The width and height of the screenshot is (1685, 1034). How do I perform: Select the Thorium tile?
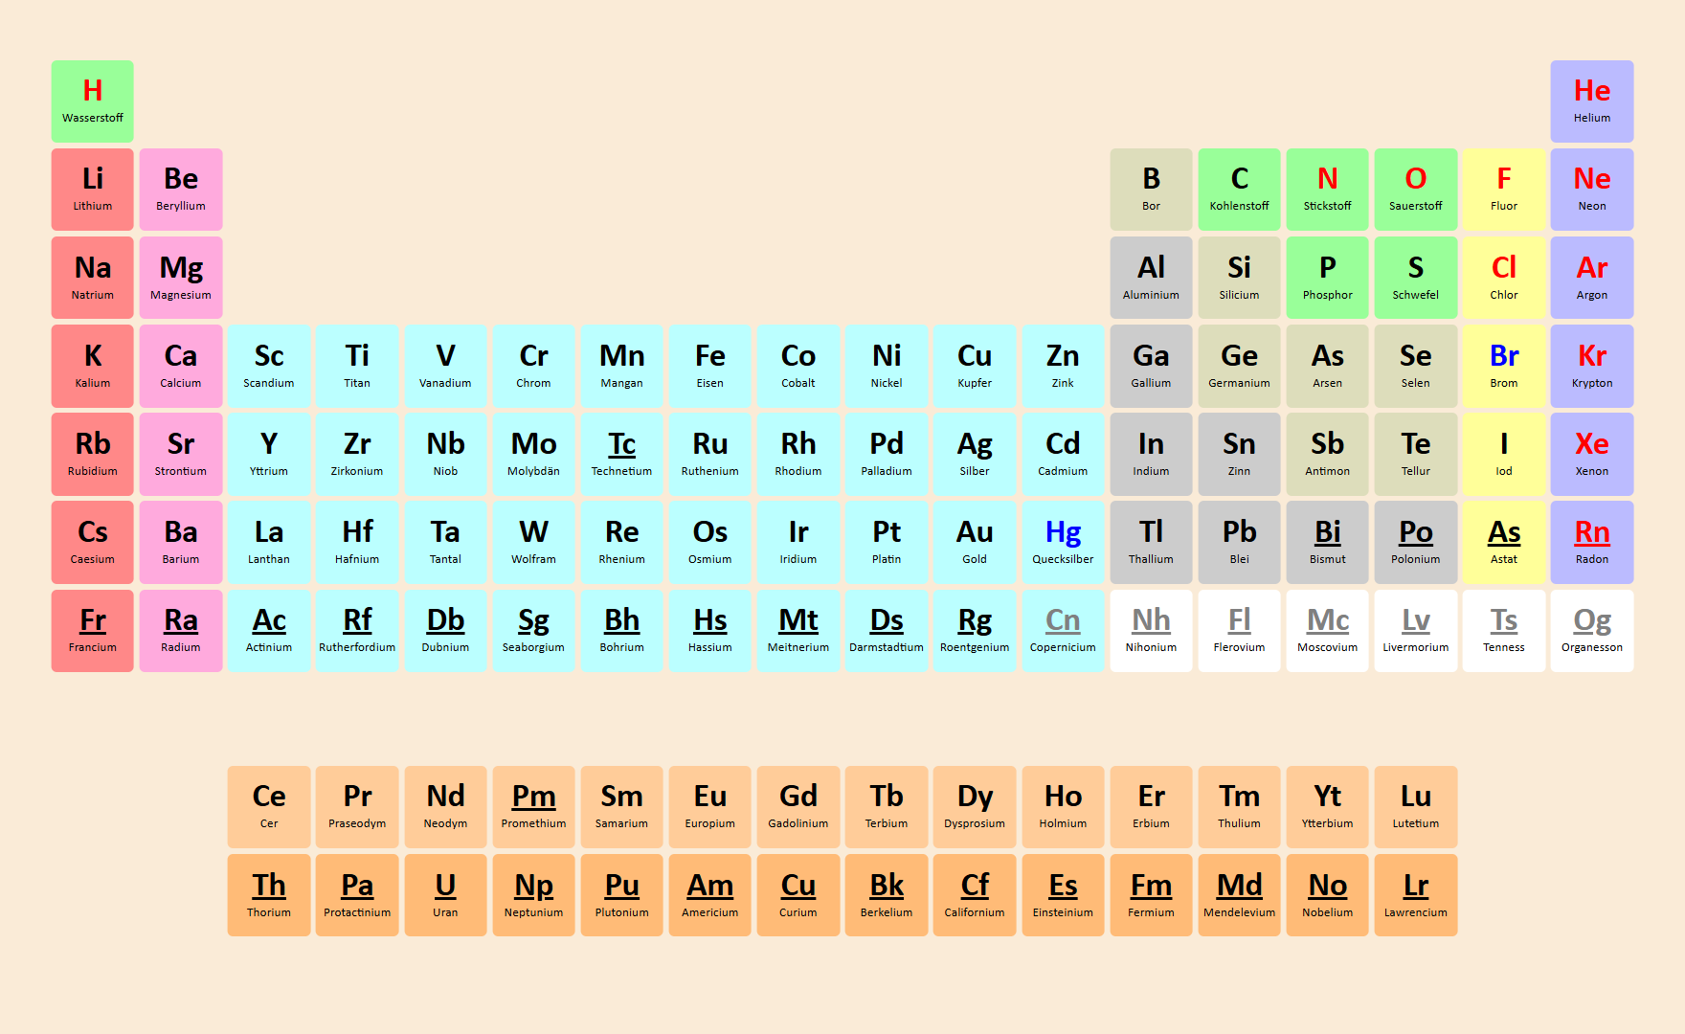(269, 895)
